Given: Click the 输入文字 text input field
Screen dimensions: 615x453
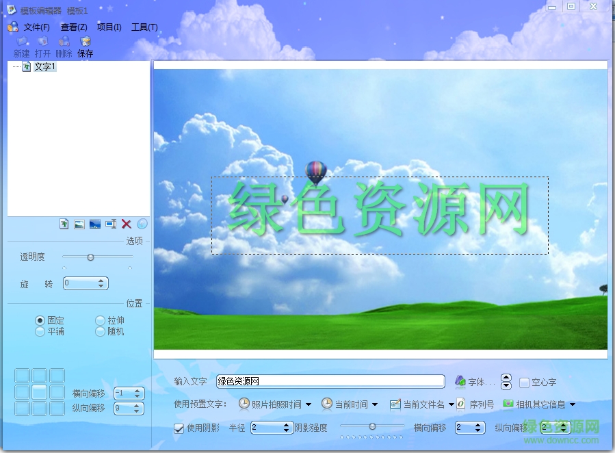Looking at the screenshot, I should 330,382.
